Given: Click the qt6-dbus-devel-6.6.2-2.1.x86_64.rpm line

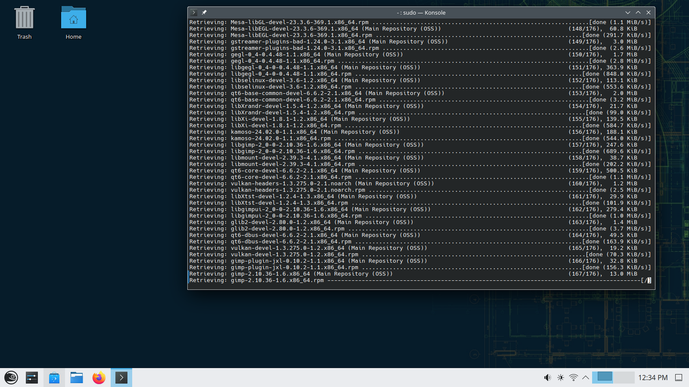Looking at the screenshot, I should coord(420,241).
